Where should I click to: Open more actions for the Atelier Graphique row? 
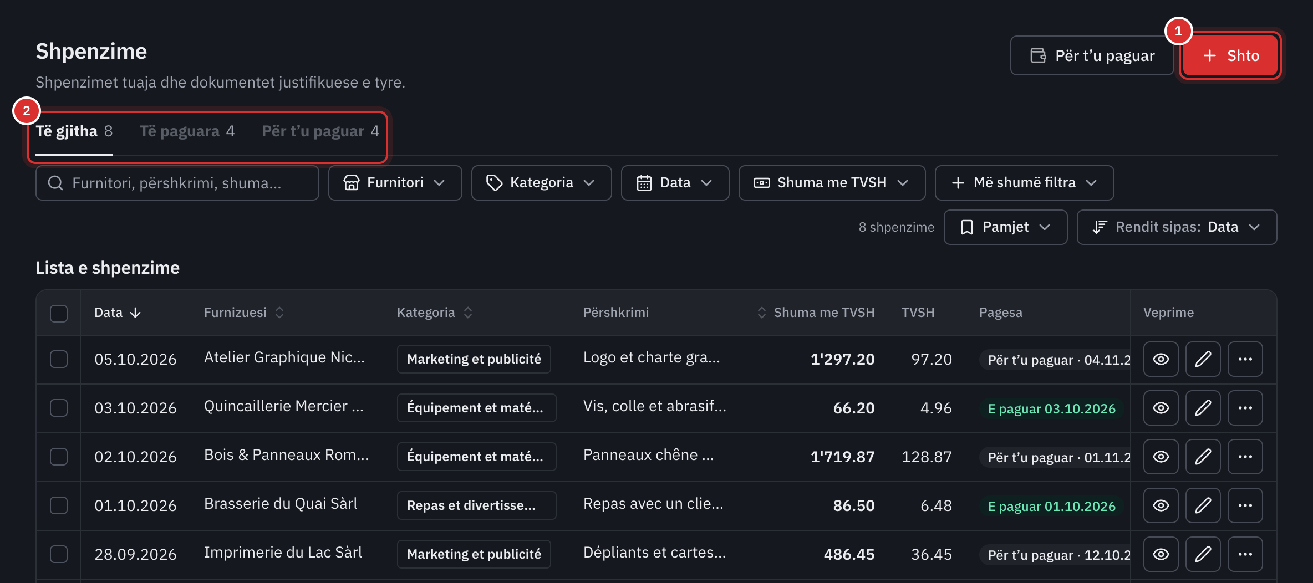point(1245,359)
